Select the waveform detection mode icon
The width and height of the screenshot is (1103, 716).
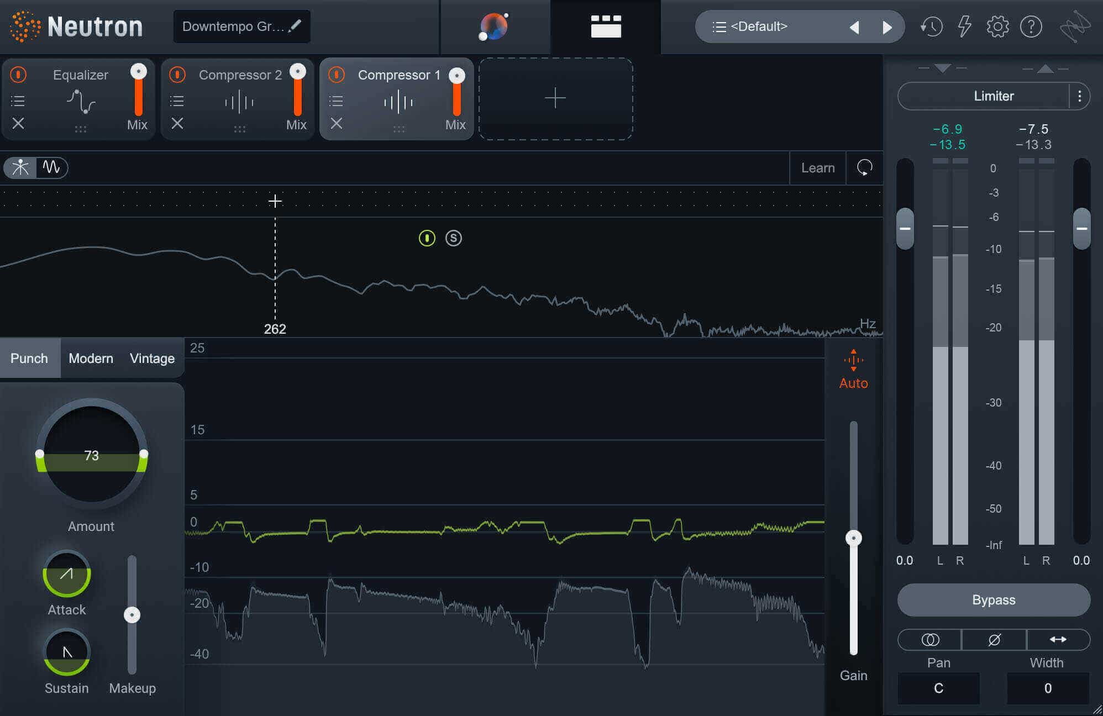(x=51, y=167)
